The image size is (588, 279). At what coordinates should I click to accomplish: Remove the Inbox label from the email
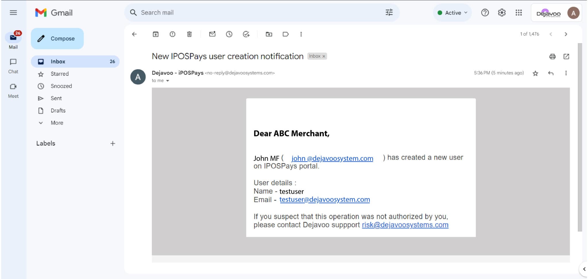tap(324, 56)
